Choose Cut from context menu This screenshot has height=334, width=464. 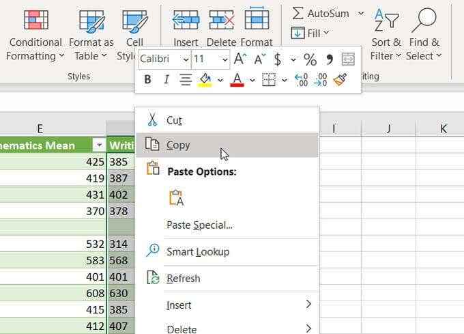[x=227, y=120]
